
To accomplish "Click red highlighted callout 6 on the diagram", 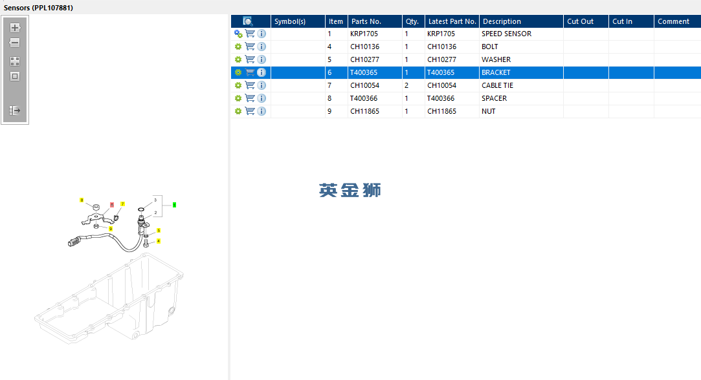I will pos(112,205).
